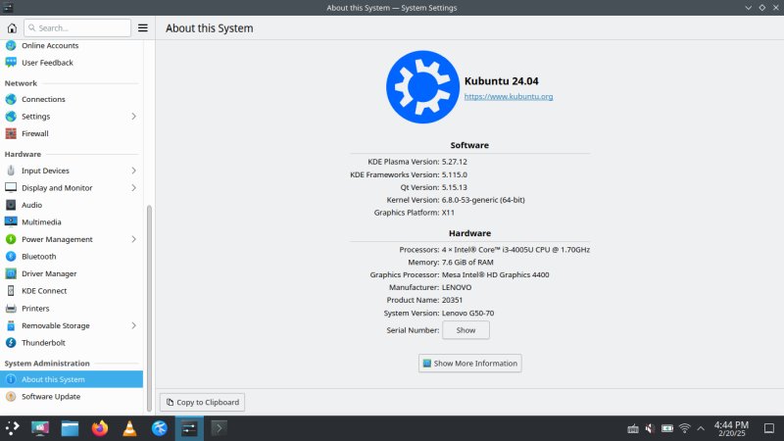Click the Graphics Processor Mesa Intel HD Graphics 4400
784x441 pixels.
496,274
